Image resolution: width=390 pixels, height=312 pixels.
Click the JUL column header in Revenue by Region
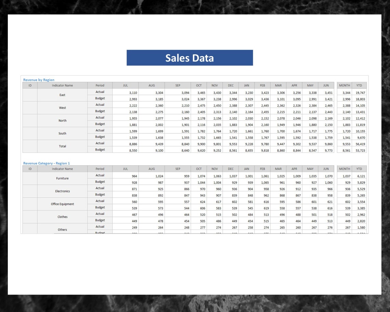125,85
